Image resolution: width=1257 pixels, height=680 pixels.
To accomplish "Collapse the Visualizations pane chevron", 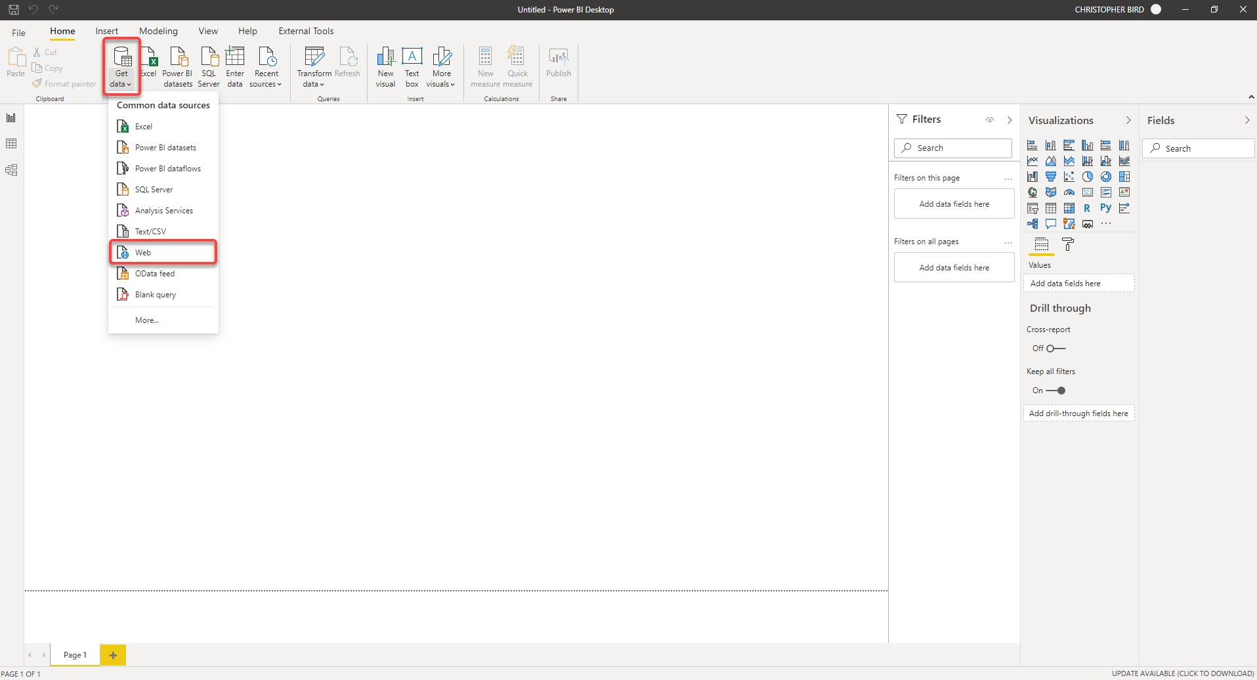I will (x=1128, y=120).
